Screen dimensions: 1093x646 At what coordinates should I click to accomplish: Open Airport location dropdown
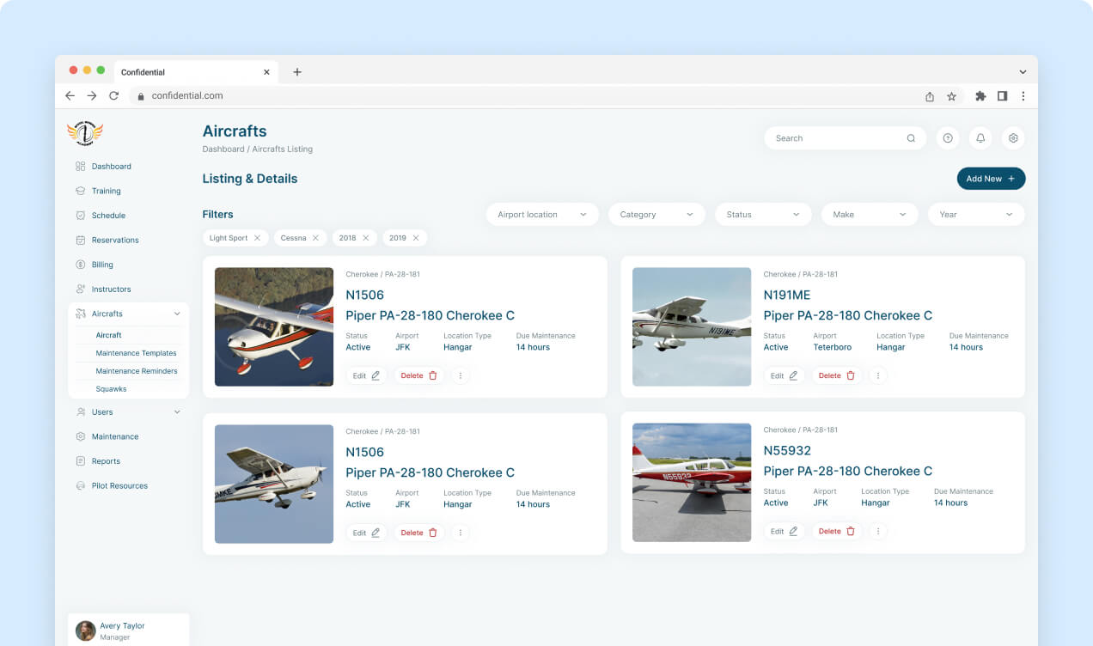pyautogui.click(x=542, y=215)
